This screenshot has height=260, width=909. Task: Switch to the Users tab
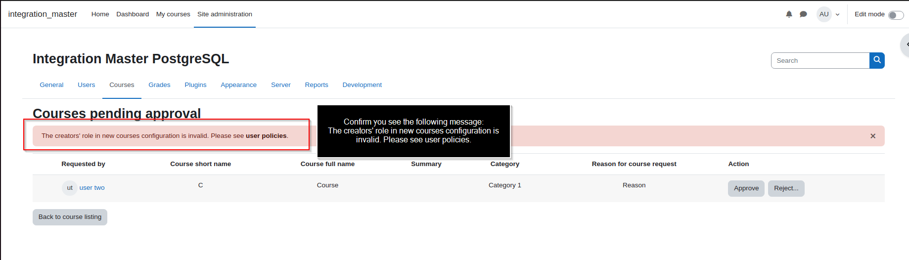[x=86, y=85]
